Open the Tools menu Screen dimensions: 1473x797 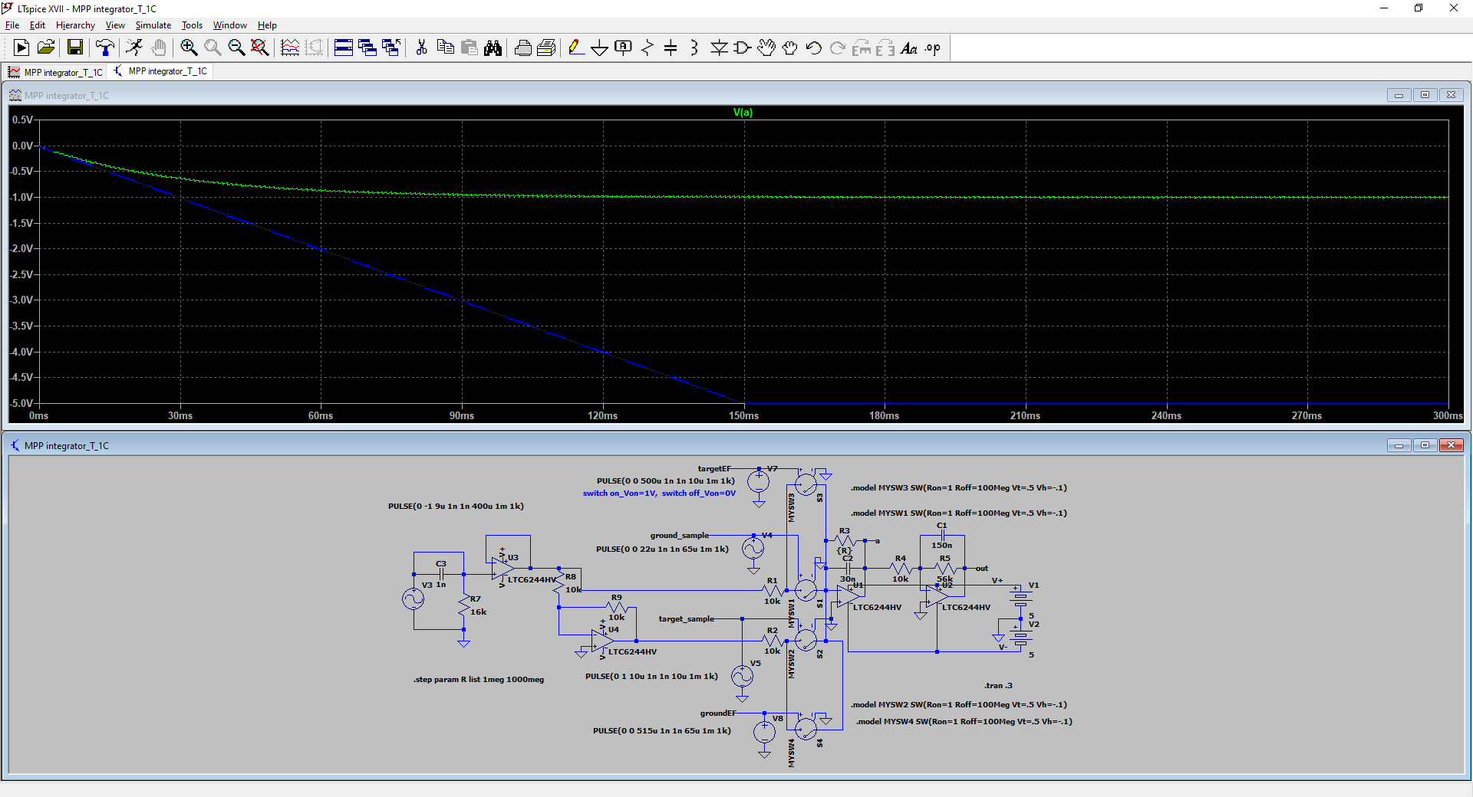192,25
